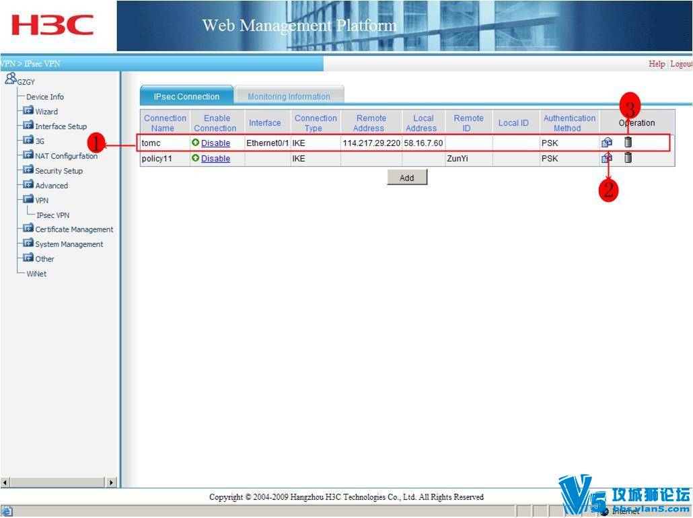This screenshot has width=693, height=518.
Task: Click Disable link for policy11
Action: [216, 158]
